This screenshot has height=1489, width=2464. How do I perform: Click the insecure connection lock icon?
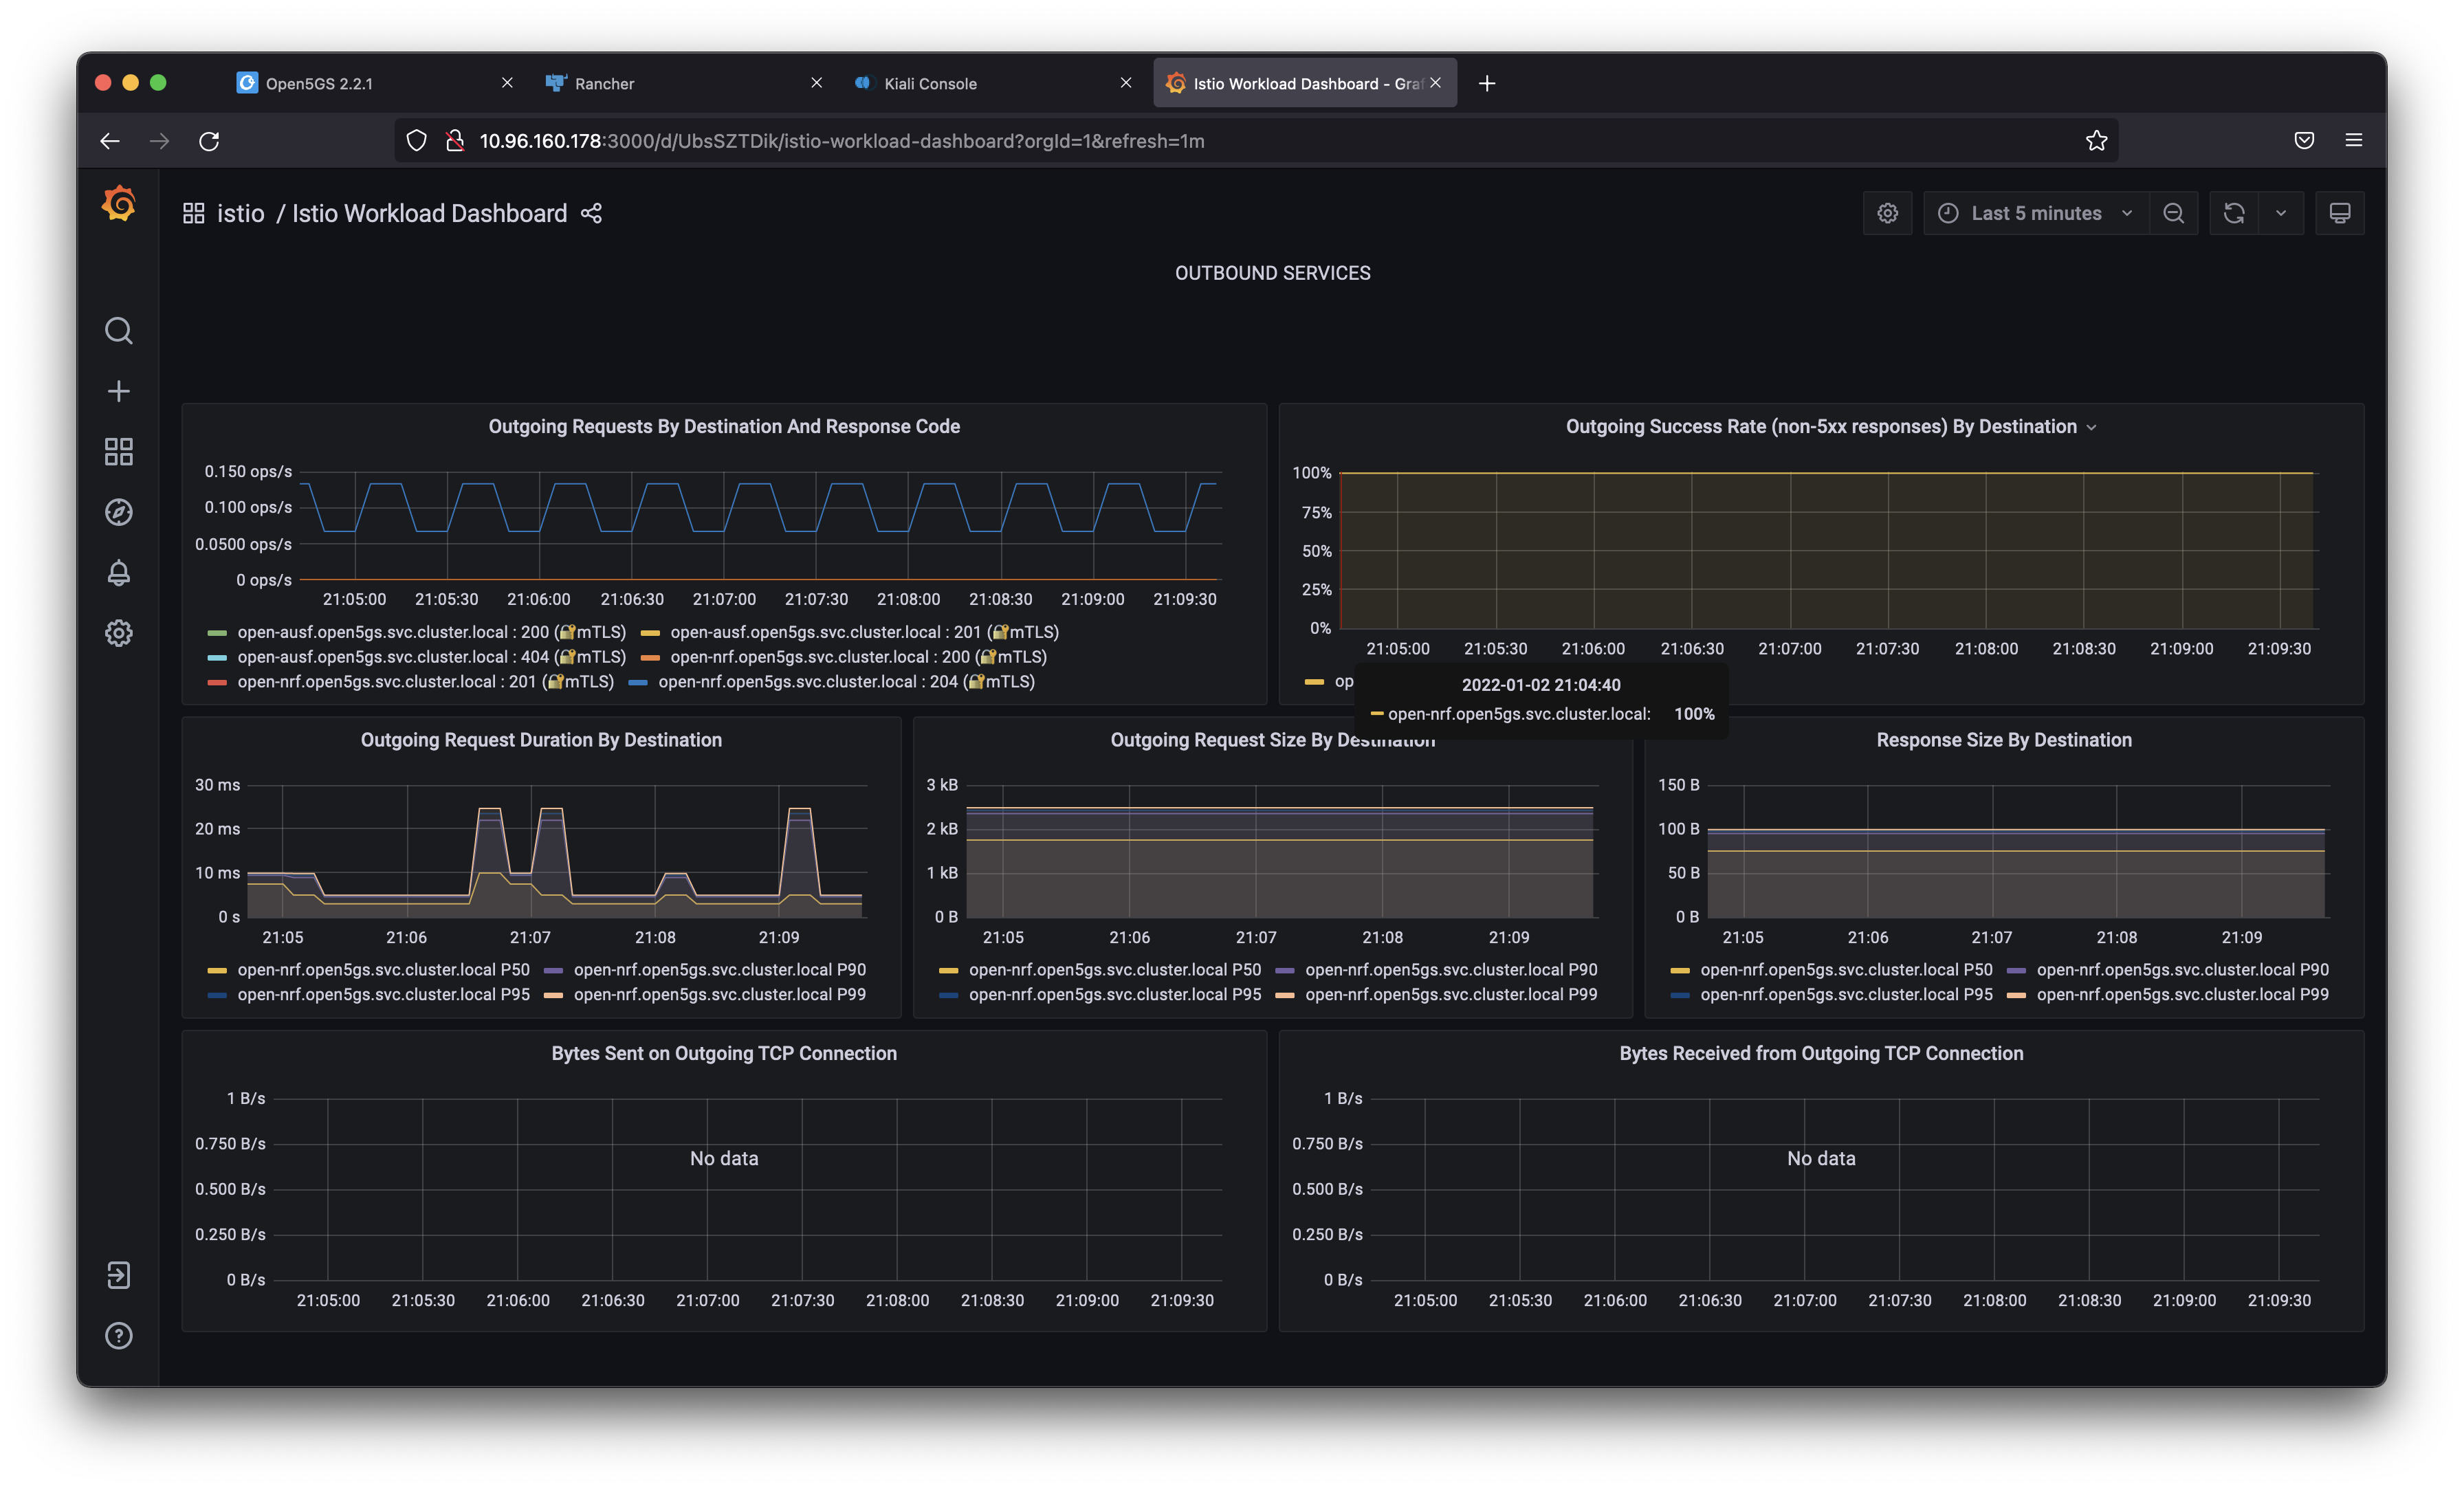455,141
